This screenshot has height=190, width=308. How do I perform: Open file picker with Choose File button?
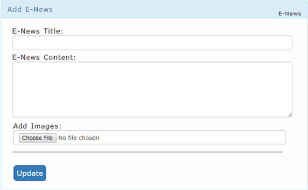37,138
